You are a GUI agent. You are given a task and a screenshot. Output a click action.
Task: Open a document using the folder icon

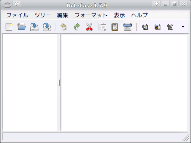(x=22, y=27)
